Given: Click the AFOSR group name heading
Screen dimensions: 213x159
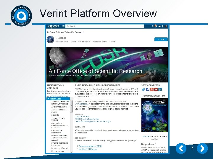Looking at the screenshot, I should pyautogui.click(x=62, y=38).
